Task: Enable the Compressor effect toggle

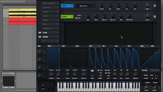Action: coord(40,28)
